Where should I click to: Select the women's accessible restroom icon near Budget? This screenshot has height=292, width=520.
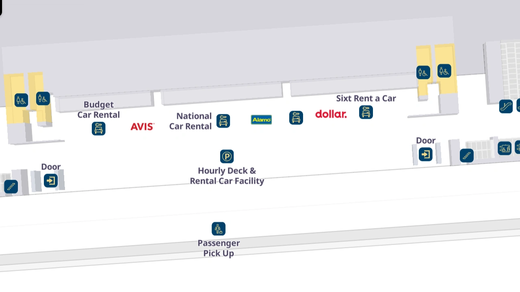point(21,100)
